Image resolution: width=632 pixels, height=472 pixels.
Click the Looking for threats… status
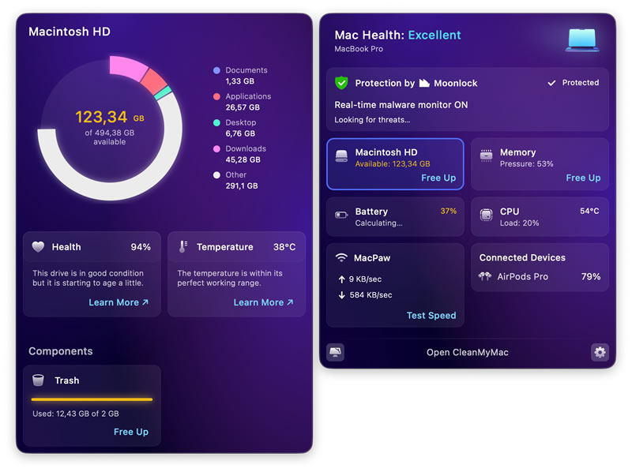click(x=372, y=120)
